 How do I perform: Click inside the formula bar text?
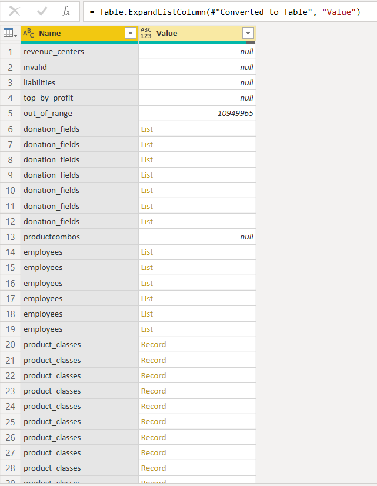(225, 12)
